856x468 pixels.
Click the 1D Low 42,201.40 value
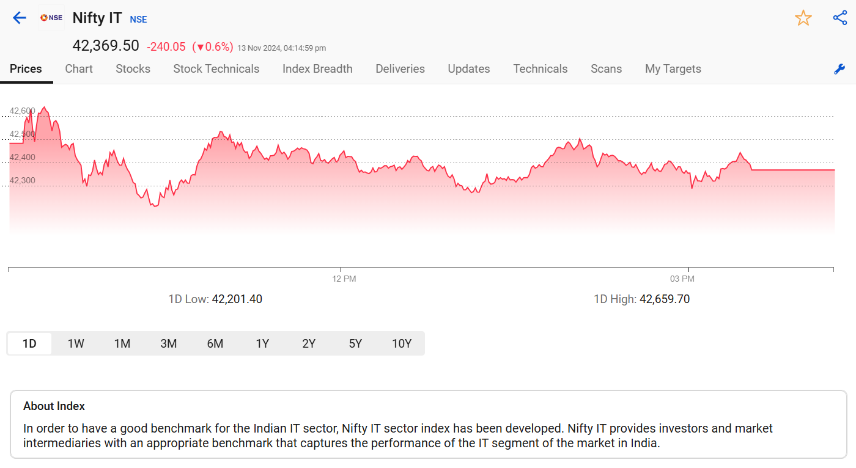[237, 299]
